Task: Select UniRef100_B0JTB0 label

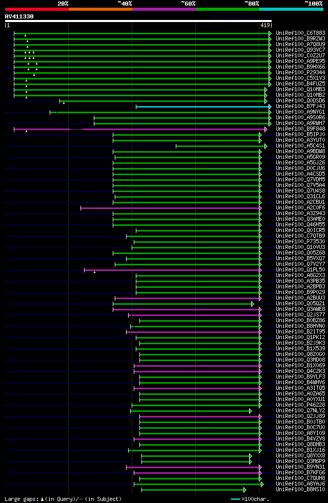Action: point(300,422)
